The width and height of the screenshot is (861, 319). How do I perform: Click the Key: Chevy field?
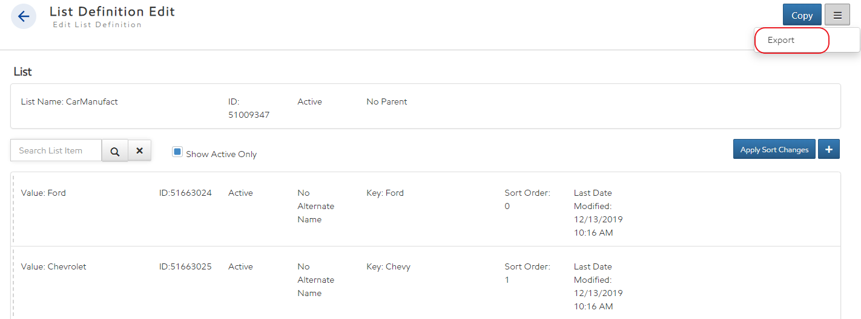point(388,266)
